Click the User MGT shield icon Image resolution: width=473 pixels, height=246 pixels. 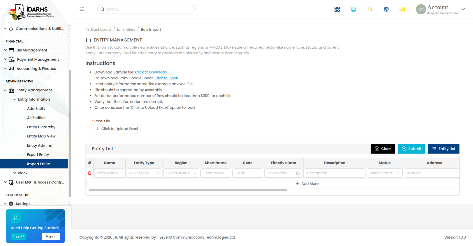11,182
